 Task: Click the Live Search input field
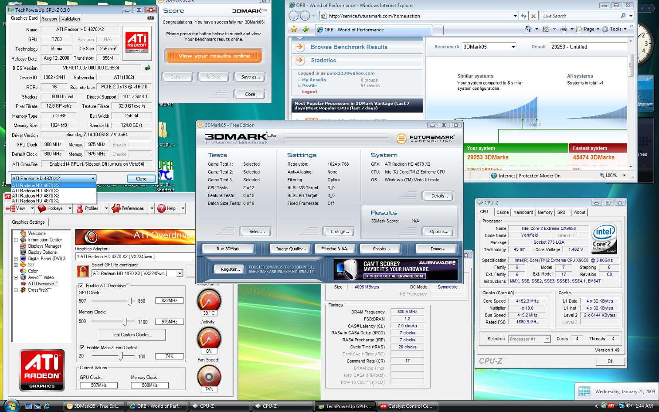(x=580, y=16)
